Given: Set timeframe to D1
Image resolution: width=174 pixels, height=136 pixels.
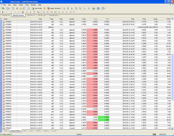Looking at the screenshot, I should click(67, 12).
